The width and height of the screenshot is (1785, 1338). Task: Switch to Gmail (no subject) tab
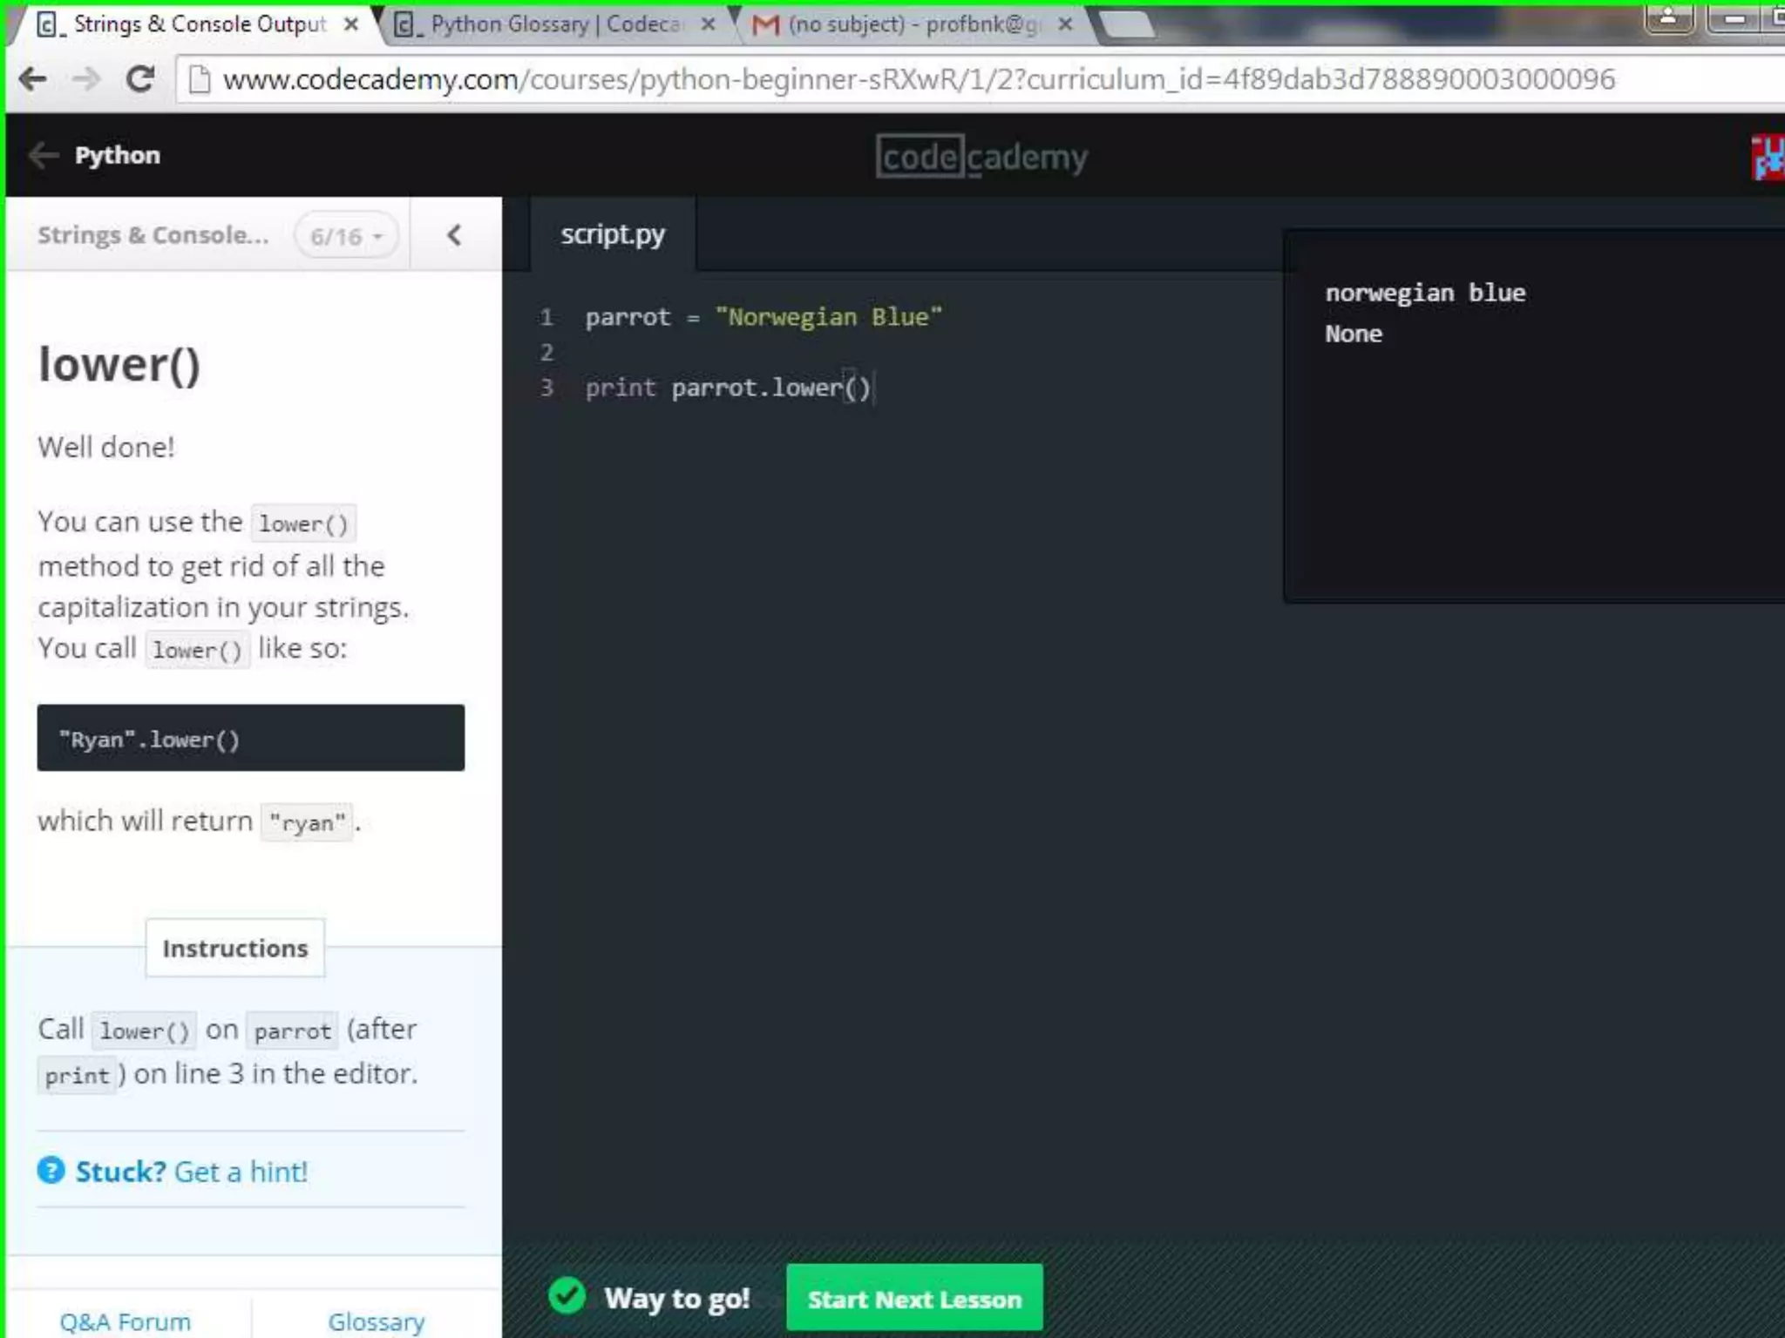tap(906, 24)
